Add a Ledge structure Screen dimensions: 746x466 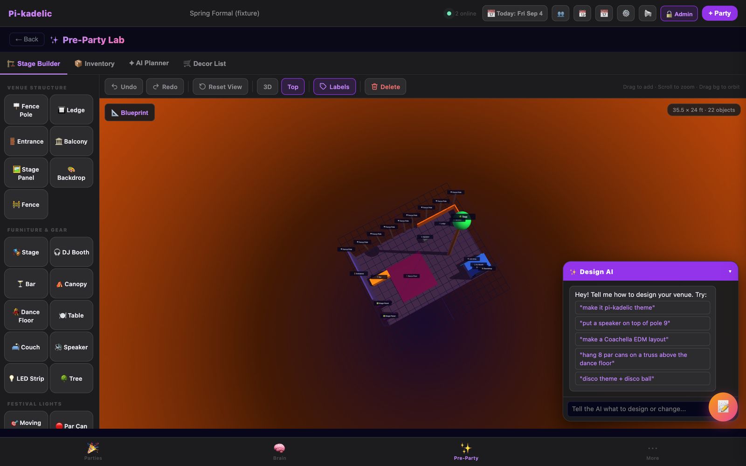tap(71, 110)
